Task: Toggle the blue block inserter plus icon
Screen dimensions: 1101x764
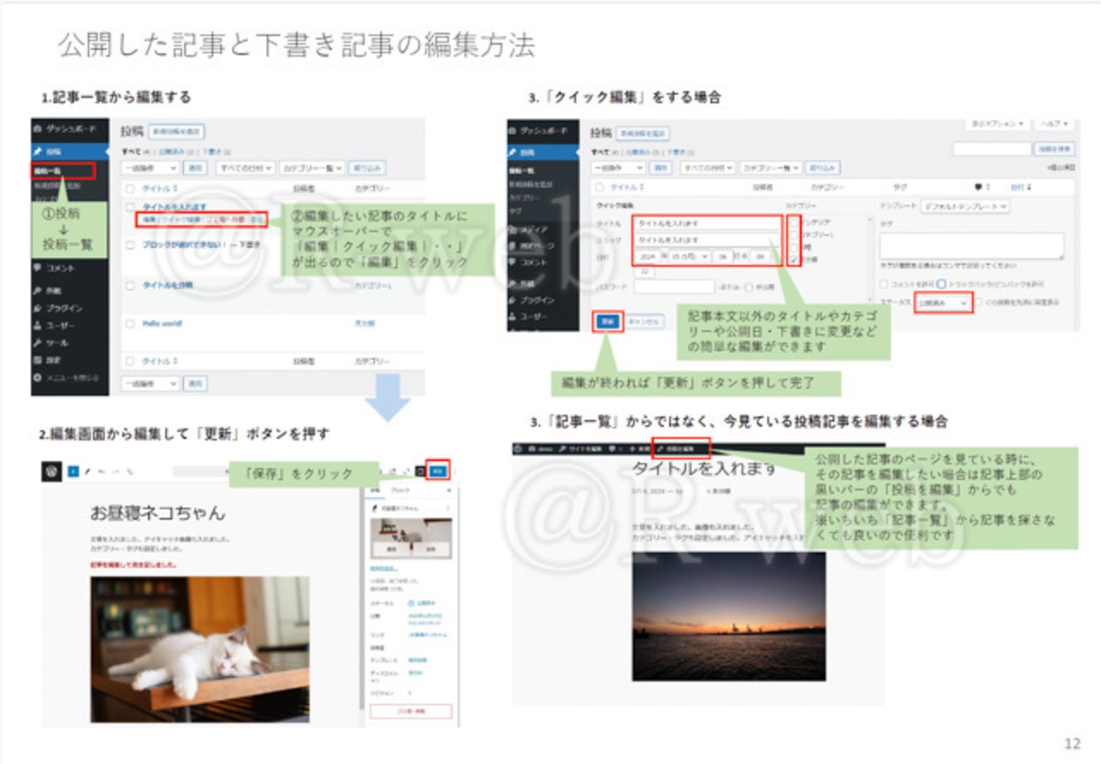Action: [73, 471]
